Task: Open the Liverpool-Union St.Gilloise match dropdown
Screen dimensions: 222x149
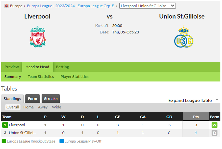Action: [147, 6]
